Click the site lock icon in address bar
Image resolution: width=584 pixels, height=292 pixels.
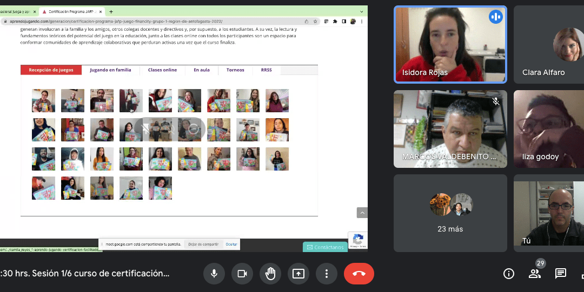pyautogui.click(x=4, y=22)
